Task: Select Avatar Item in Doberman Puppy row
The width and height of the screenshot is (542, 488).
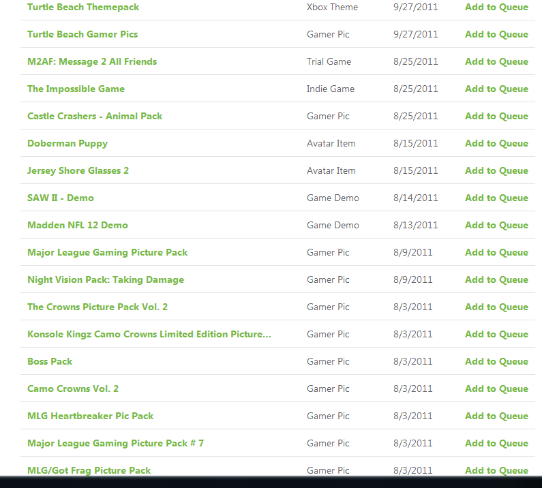Action: tap(331, 144)
